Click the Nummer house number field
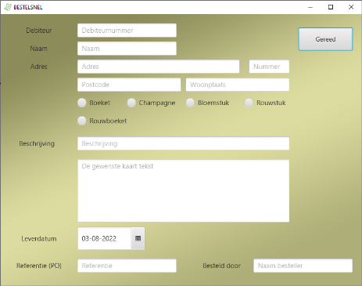This screenshot has height=286, width=362. [269, 67]
